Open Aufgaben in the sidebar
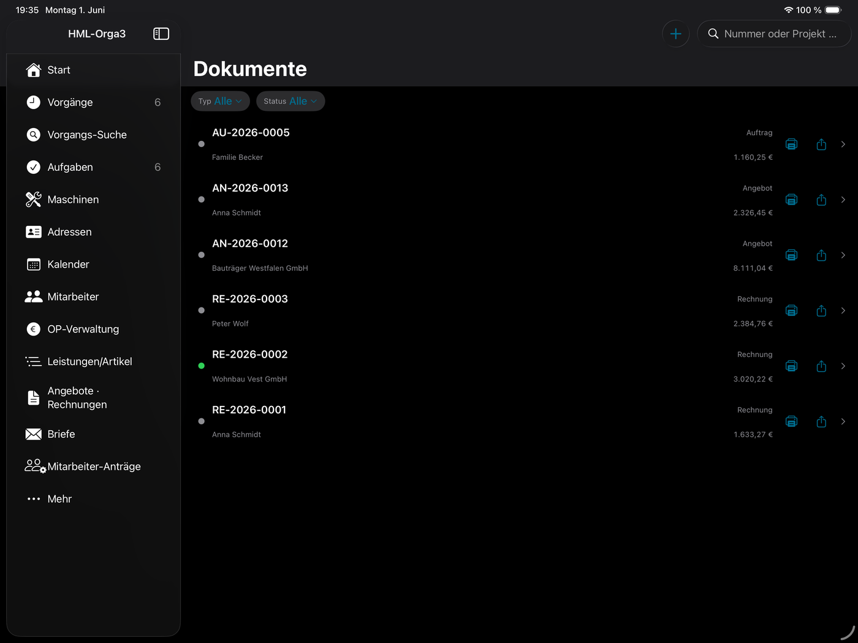858x643 pixels. point(94,167)
